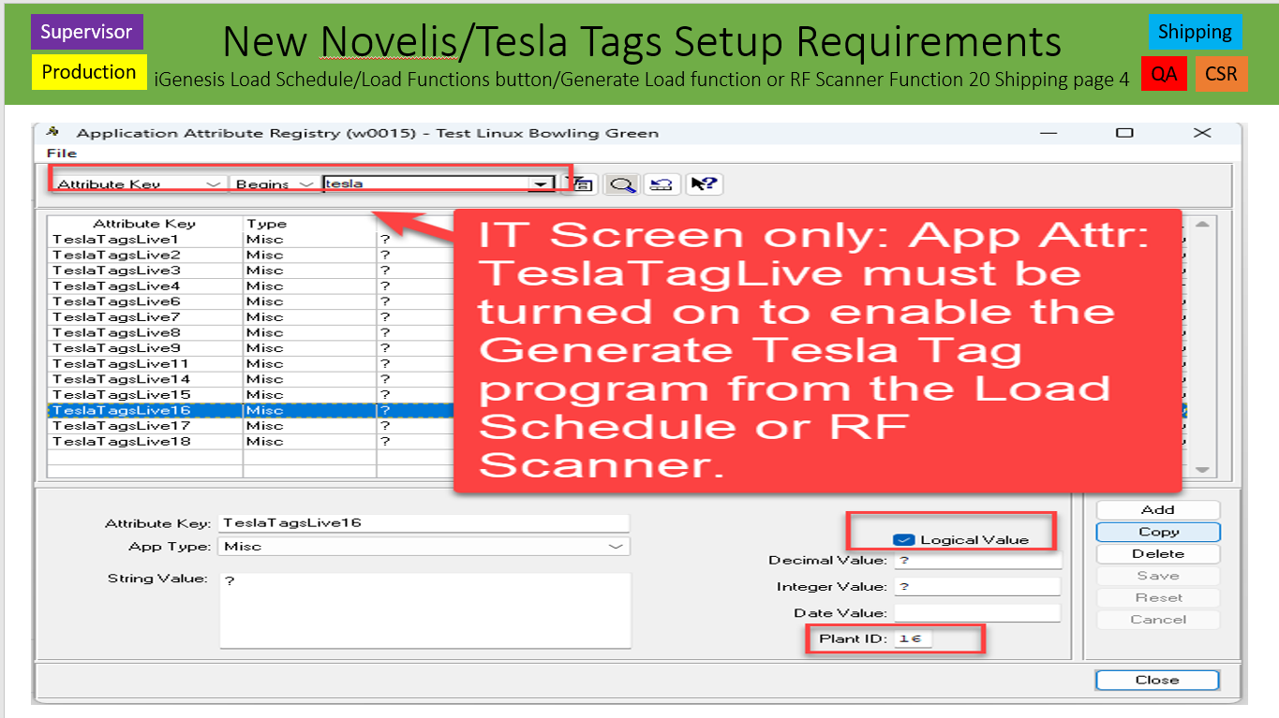Expand the tesla search value dropdown arrow
Viewport: 1279px width, 718px height.
pyautogui.click(x=542, y=183)
